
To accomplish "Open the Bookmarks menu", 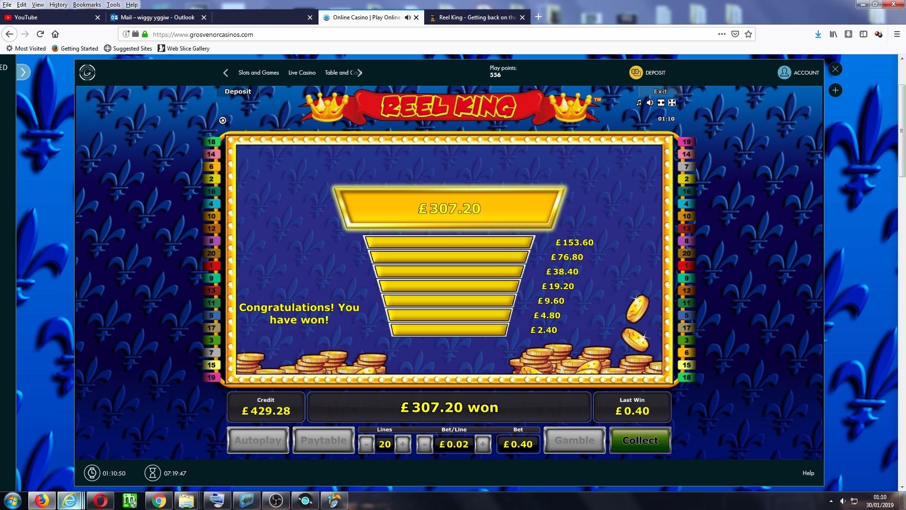I will pyautogui.click(x=87, y=4).
